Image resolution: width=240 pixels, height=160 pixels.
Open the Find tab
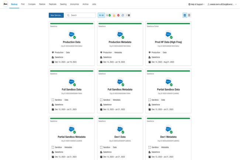coord(23,4)
